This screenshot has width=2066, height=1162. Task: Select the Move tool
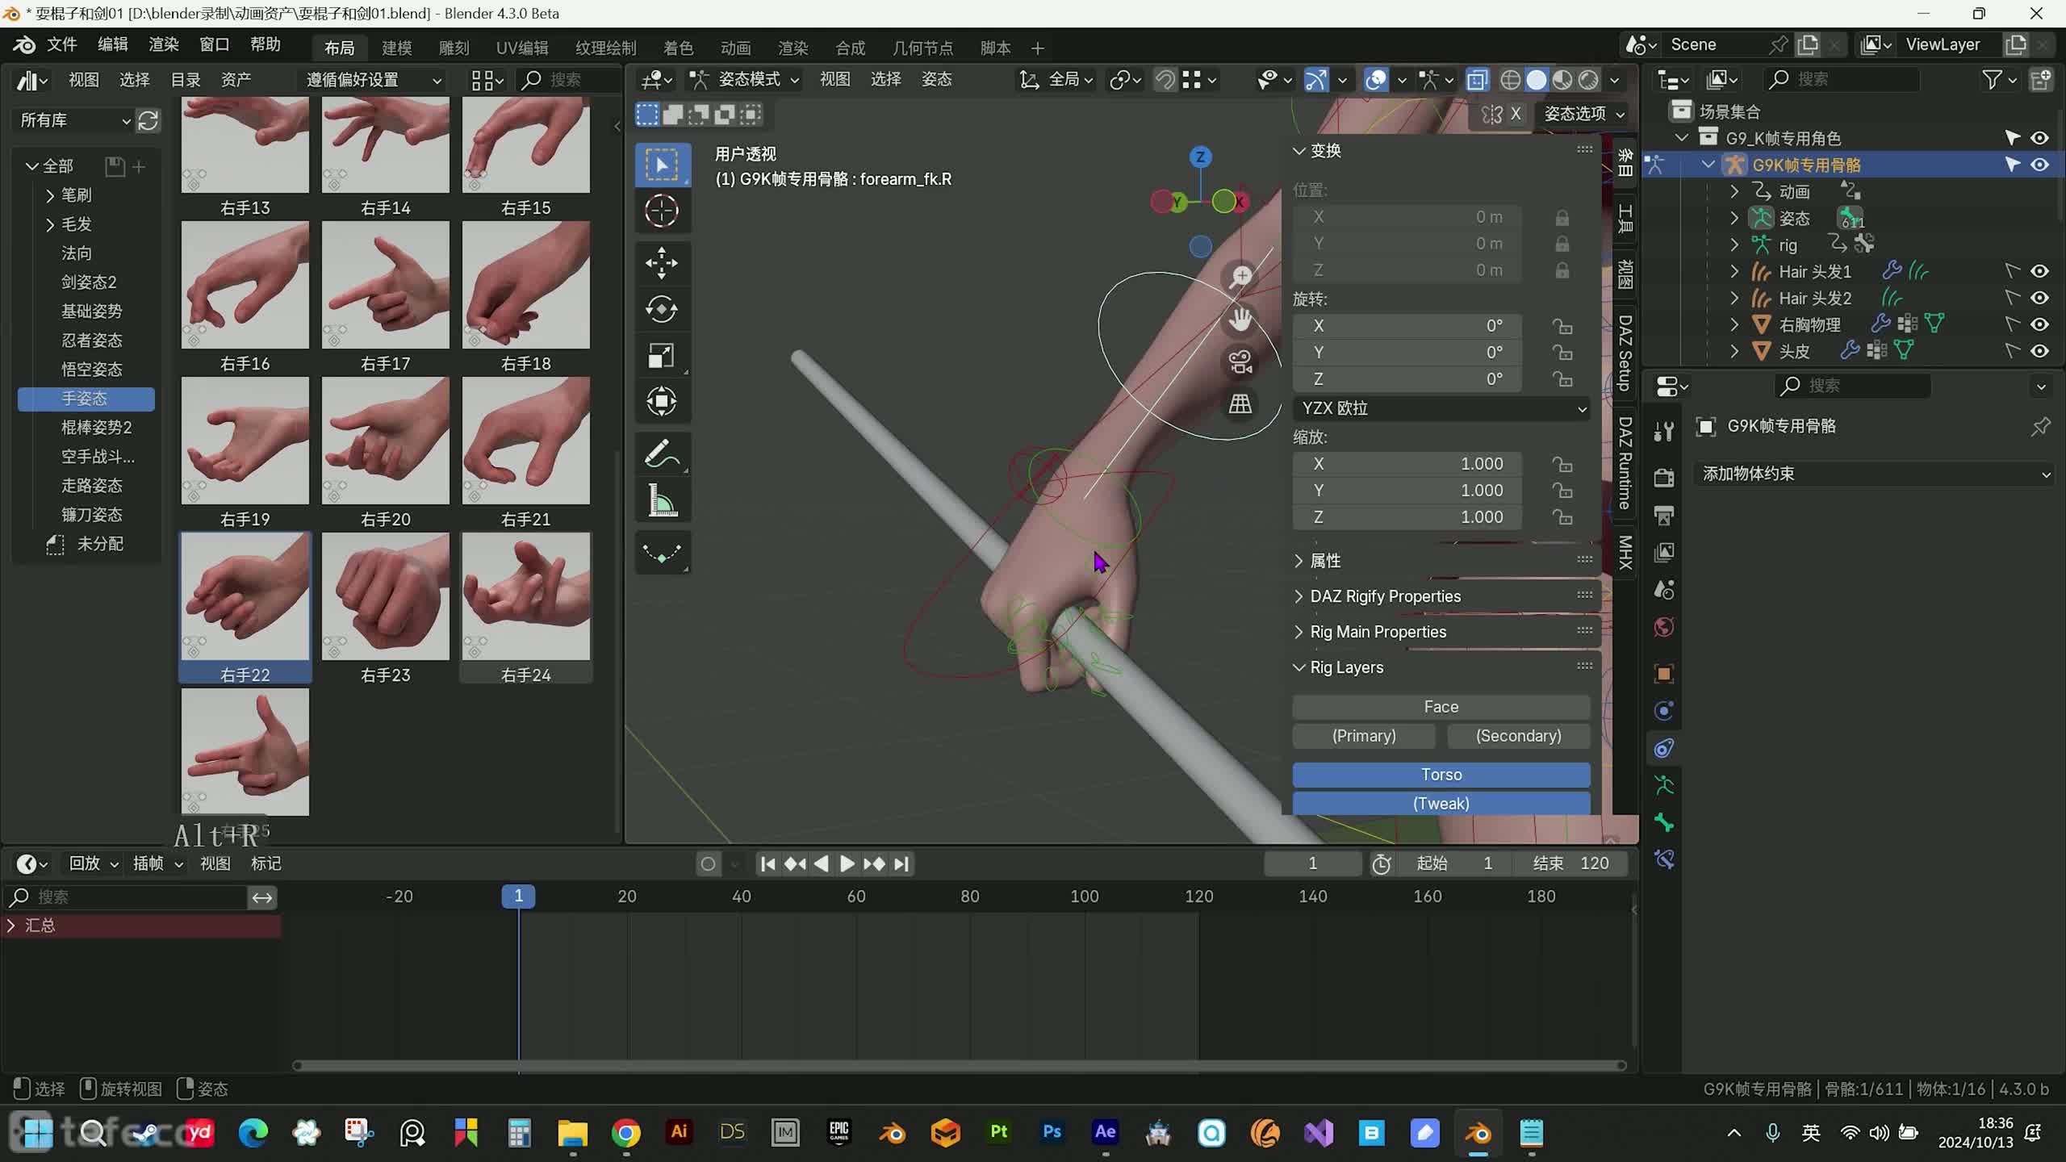point(662,263)
